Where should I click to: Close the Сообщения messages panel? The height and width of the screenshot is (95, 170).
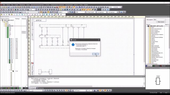[x=144, y=77]
